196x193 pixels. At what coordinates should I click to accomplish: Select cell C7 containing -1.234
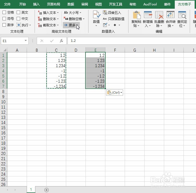[x=56, y=86]
